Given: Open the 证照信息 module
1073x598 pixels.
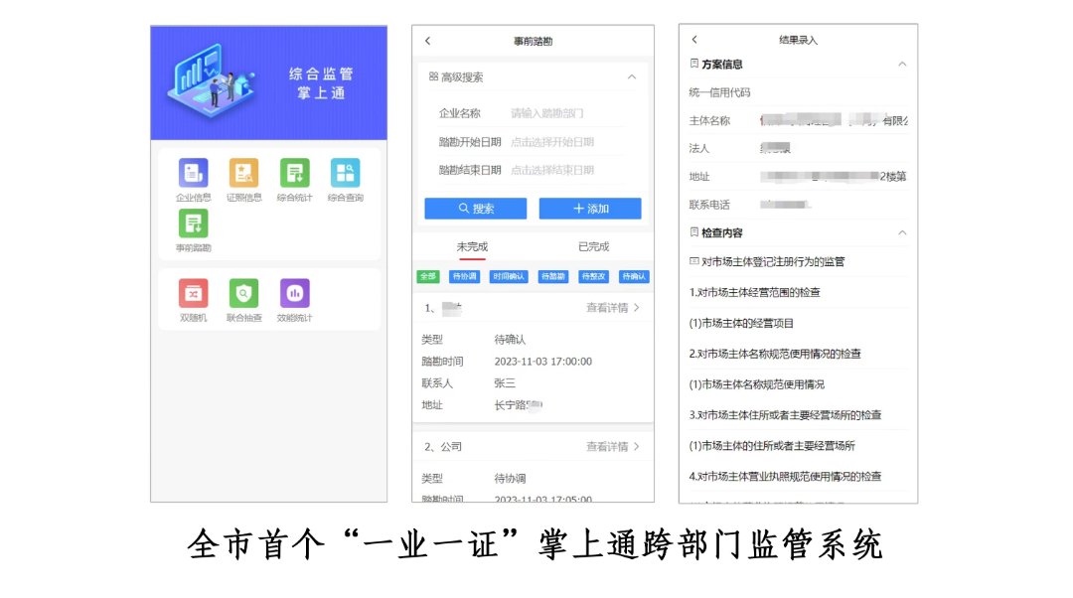Looking at the screenshot, I should click(x=243, y=174).
